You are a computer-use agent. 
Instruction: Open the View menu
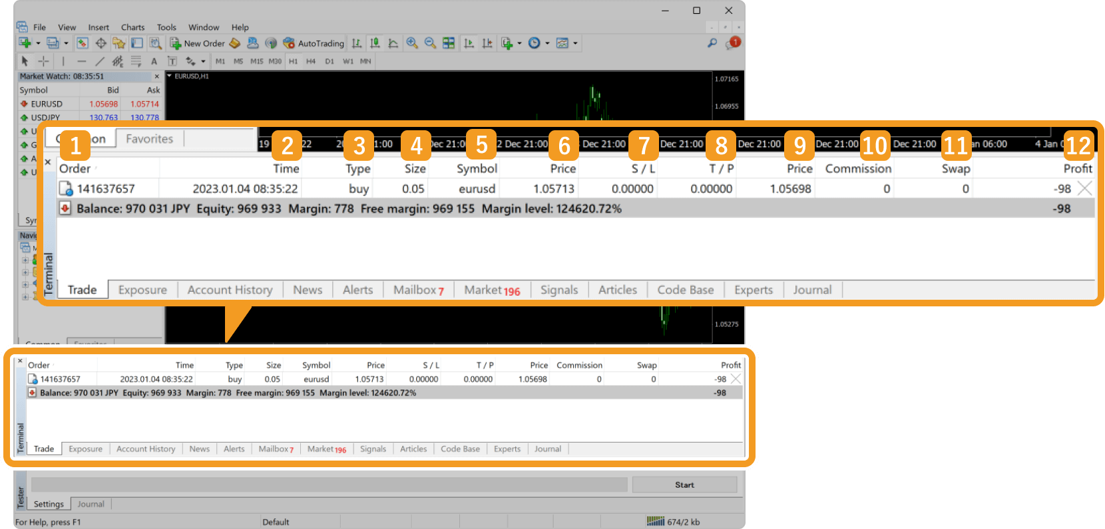pyautogui.click(x=67, y=27)
